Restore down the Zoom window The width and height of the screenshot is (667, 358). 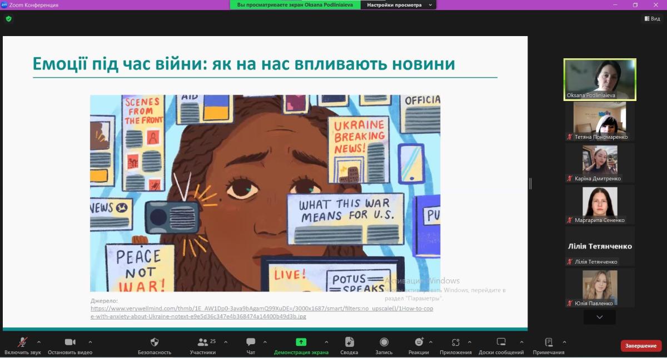[x=635, y=5]
